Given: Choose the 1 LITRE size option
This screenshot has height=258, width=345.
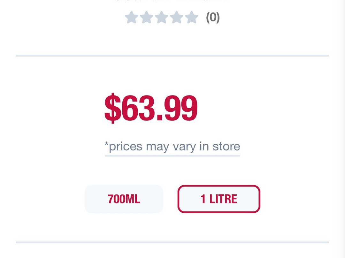Looking at the screenshot, I should pyautogui.click(x=219, y=199).
